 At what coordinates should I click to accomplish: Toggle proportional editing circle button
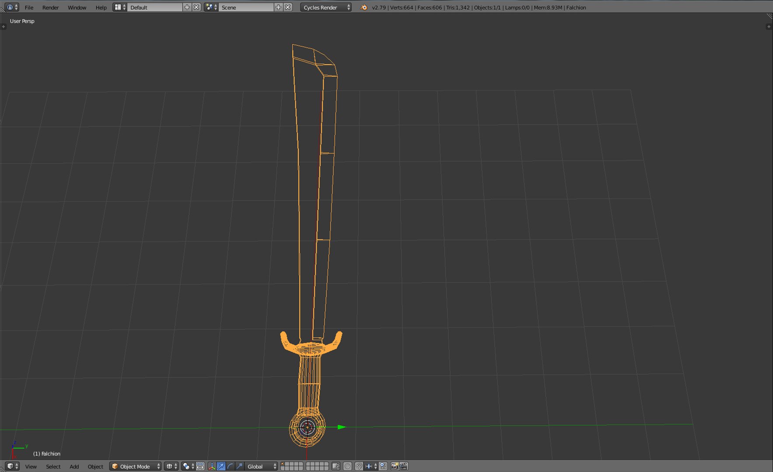point(347,466)
